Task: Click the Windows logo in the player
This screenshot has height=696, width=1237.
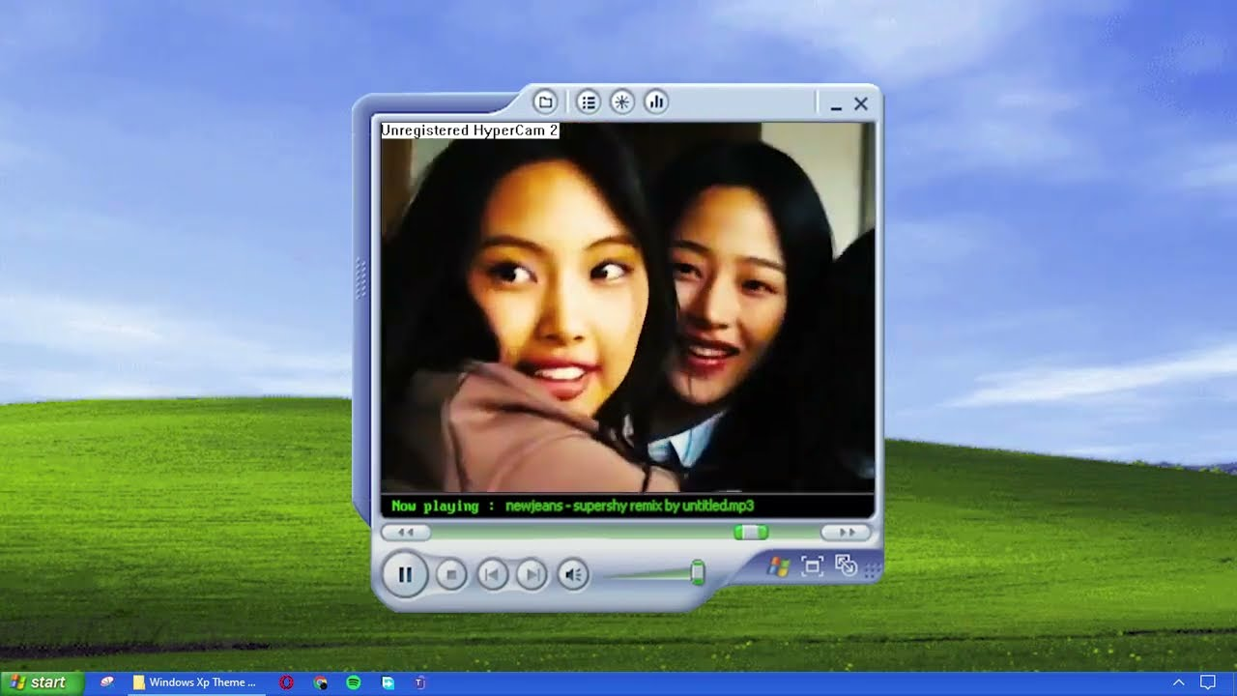Action: click(778, 566)
